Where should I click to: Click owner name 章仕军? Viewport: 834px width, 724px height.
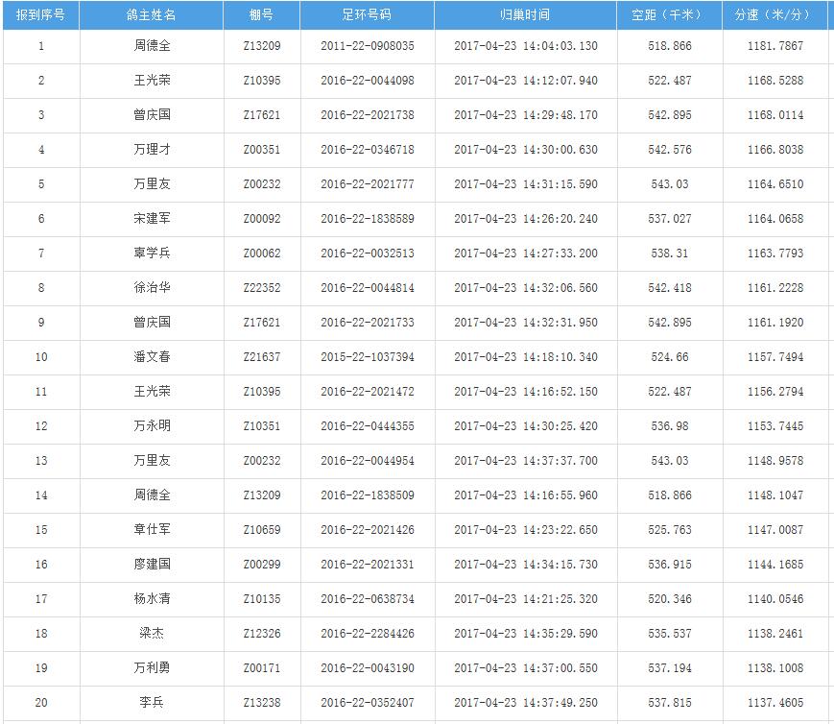click(x=152, y=530)
